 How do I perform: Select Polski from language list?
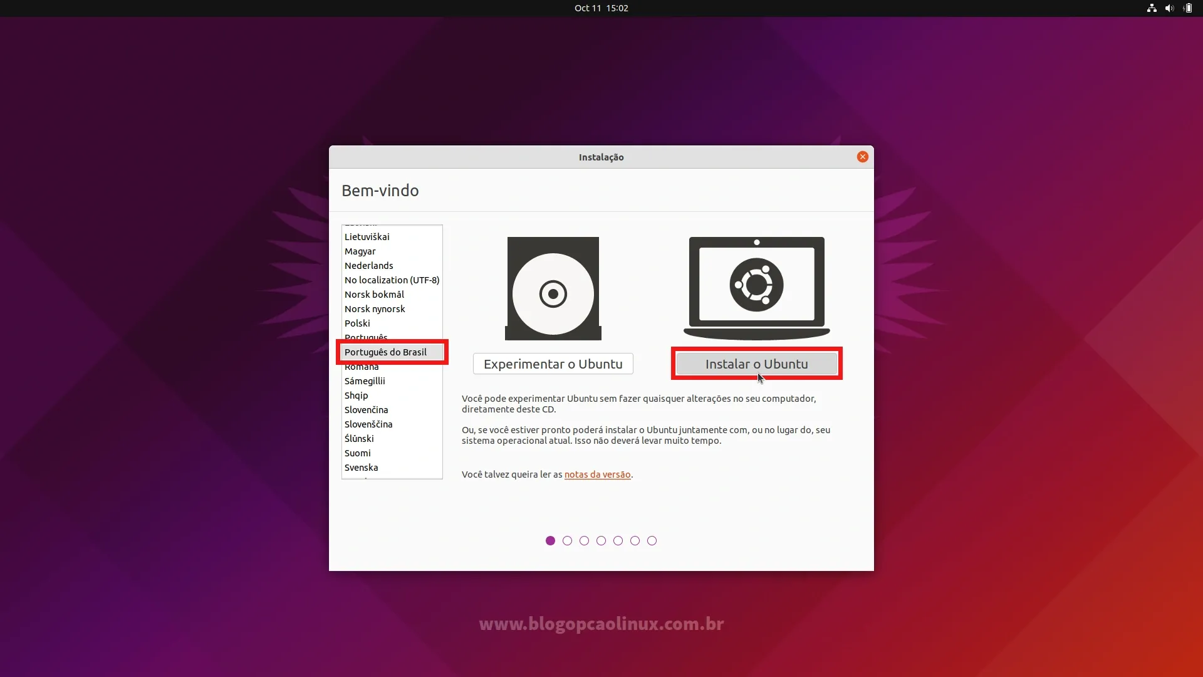[x=357, y=322]
